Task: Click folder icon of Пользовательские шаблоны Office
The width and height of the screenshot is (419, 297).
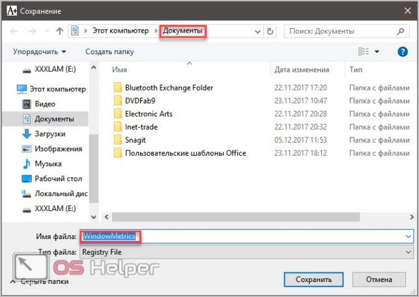Action: coord(117,153)
